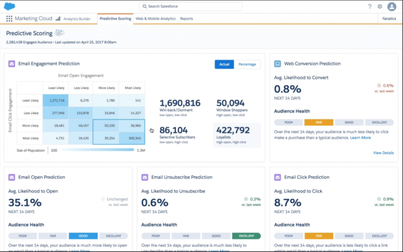
Task: Select the Window Shoppers 50,094 segment
Action: click(x=232, y=107)
